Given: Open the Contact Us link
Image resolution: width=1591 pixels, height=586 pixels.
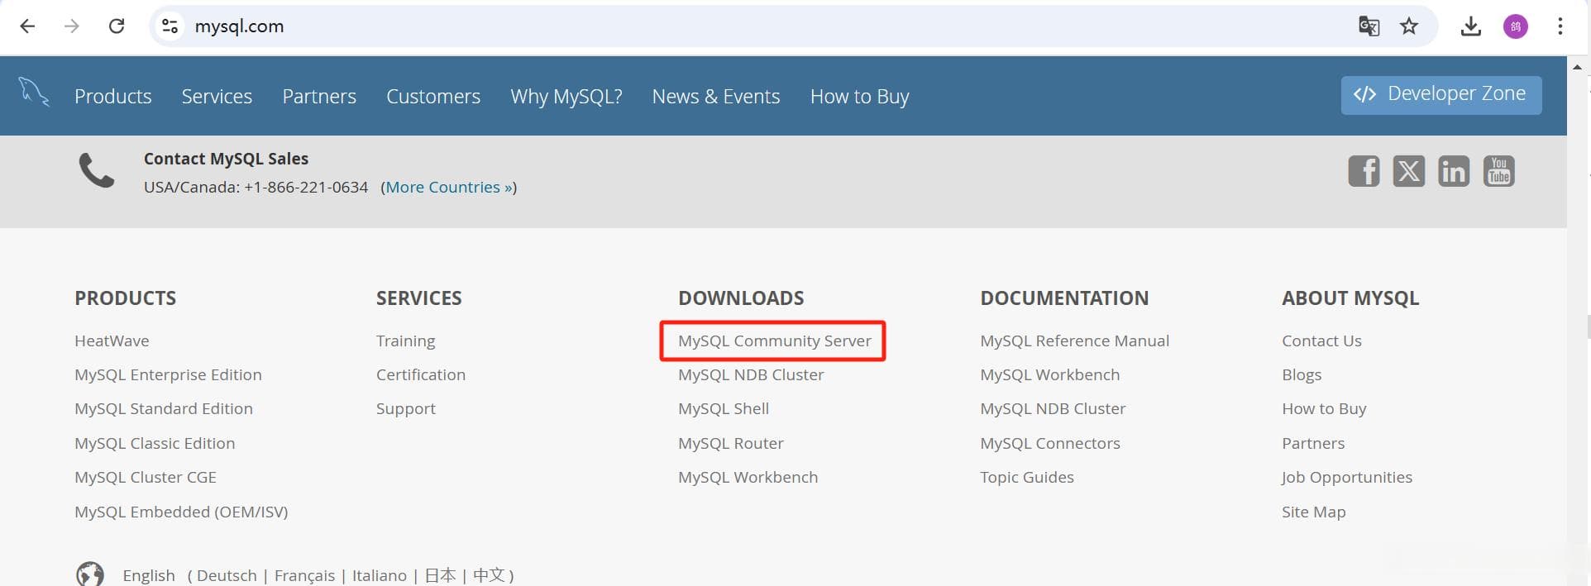Looking at the screenshot, I should [x=1321, y=341].
